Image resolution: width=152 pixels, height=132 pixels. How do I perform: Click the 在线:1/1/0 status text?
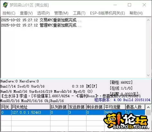[x=121, y=88]
